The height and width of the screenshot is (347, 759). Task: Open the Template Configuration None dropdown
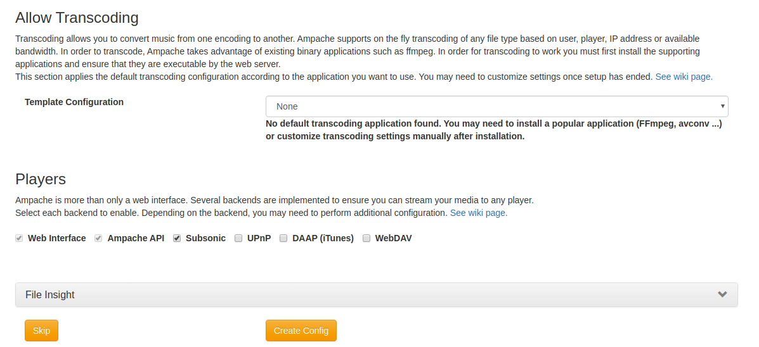(496, 106)
